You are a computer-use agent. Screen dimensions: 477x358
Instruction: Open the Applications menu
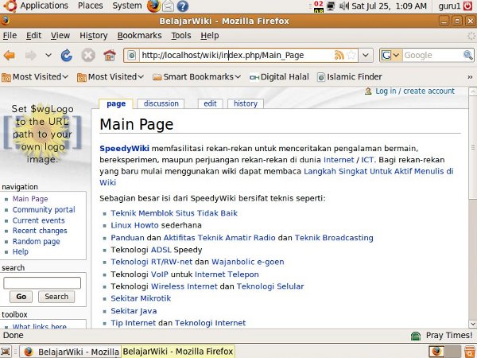coord(44,6)
